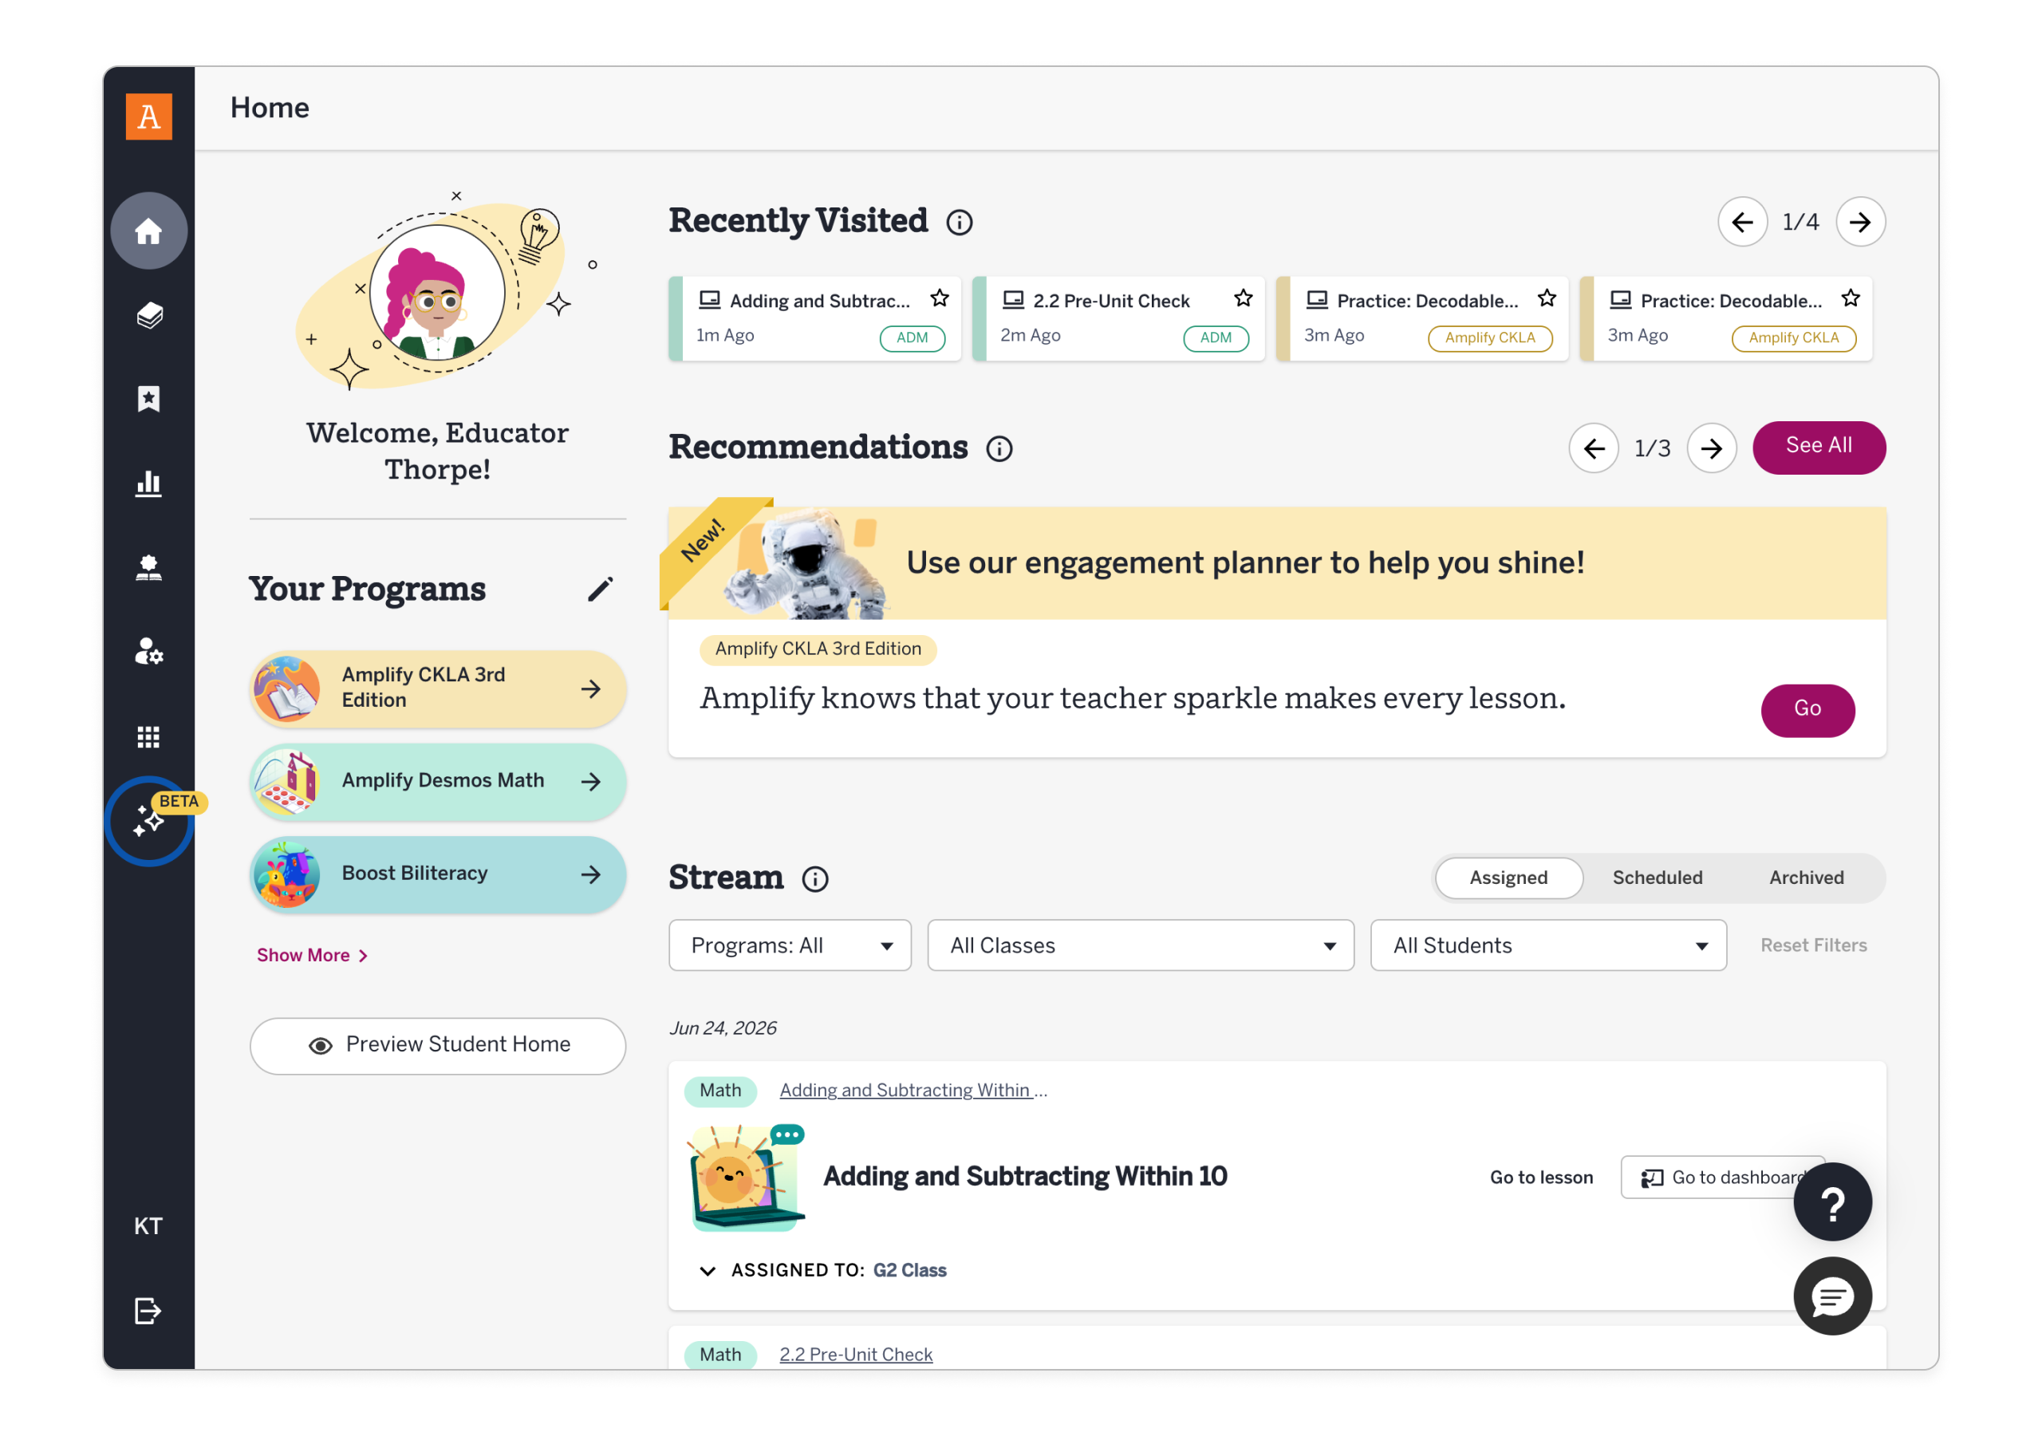Viewport: 2042px width, 1436px height.
Task: Go to next Recommendations page
Action: pos(1712,448)
